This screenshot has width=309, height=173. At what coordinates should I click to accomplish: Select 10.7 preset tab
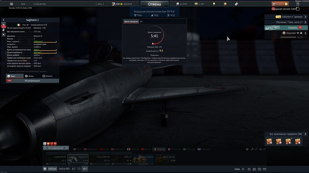click(x=85, y=169)
